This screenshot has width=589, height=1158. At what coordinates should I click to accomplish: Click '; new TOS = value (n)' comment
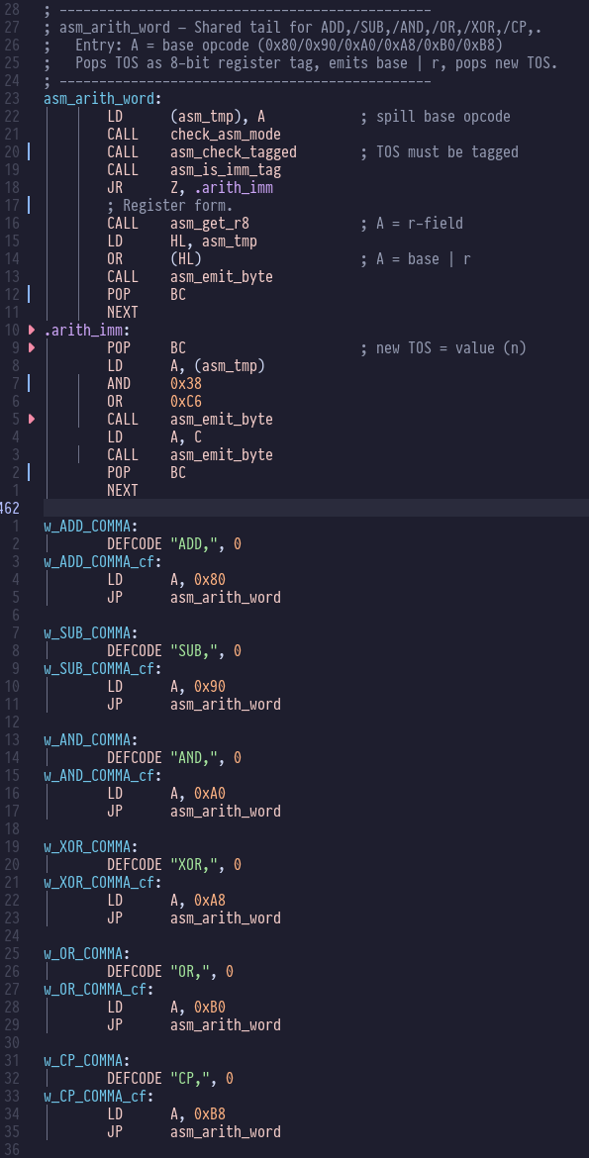tap(443, 347)
